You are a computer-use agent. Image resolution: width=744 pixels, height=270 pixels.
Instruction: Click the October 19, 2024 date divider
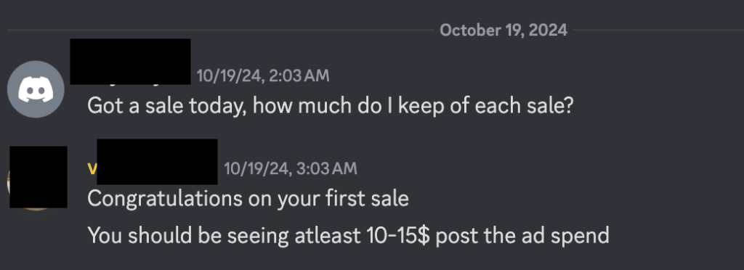coord(504,30)
